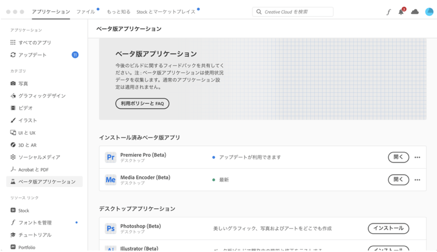Open Media Encoder (Beta) with 開く button
The image size is (437, 252).
(399, 180)
